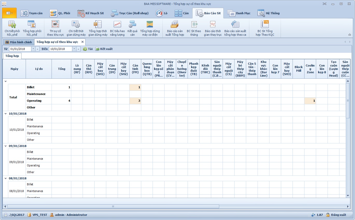
Task: Click the Tải reload button
Action: coord(88,49)
